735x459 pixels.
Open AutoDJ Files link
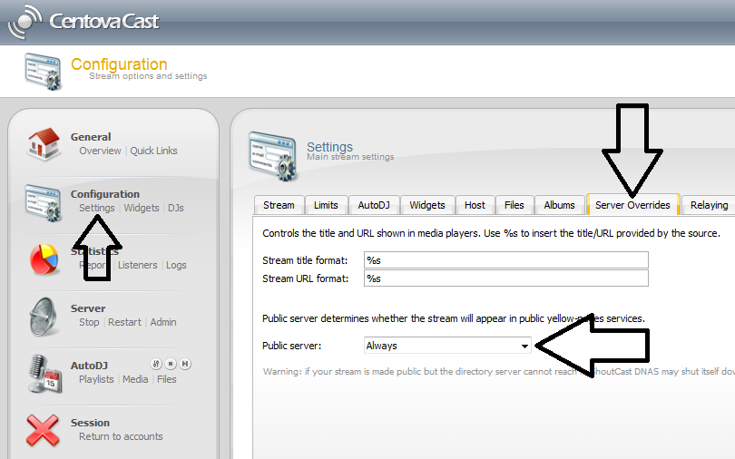166,379
